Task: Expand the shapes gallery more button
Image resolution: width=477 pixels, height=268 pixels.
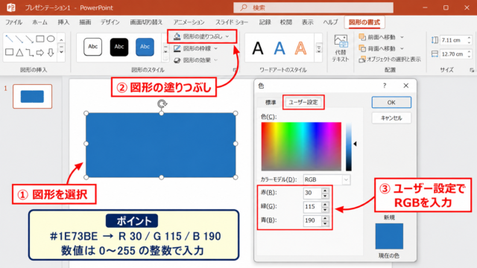Action: click(61, 52)
